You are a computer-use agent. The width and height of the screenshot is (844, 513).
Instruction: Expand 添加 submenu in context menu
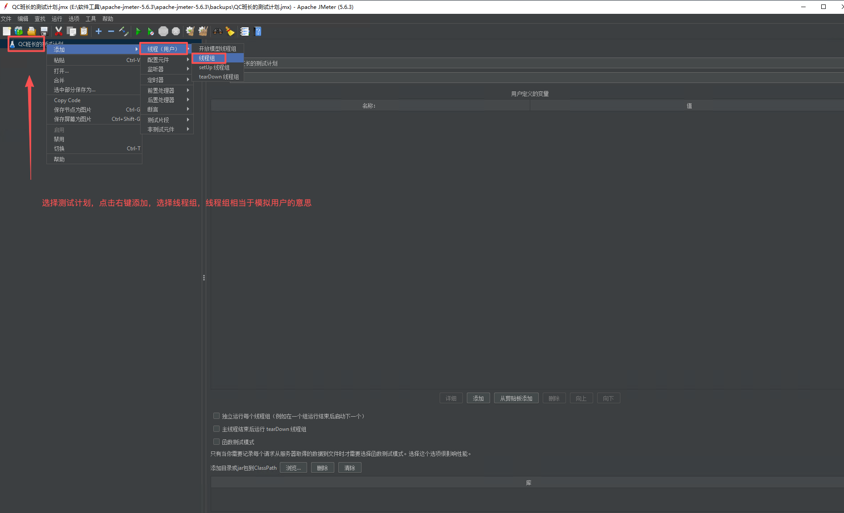(94, 50)
